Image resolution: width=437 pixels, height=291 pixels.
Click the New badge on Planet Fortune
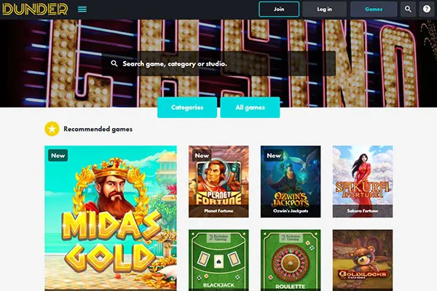pos(202,156)
